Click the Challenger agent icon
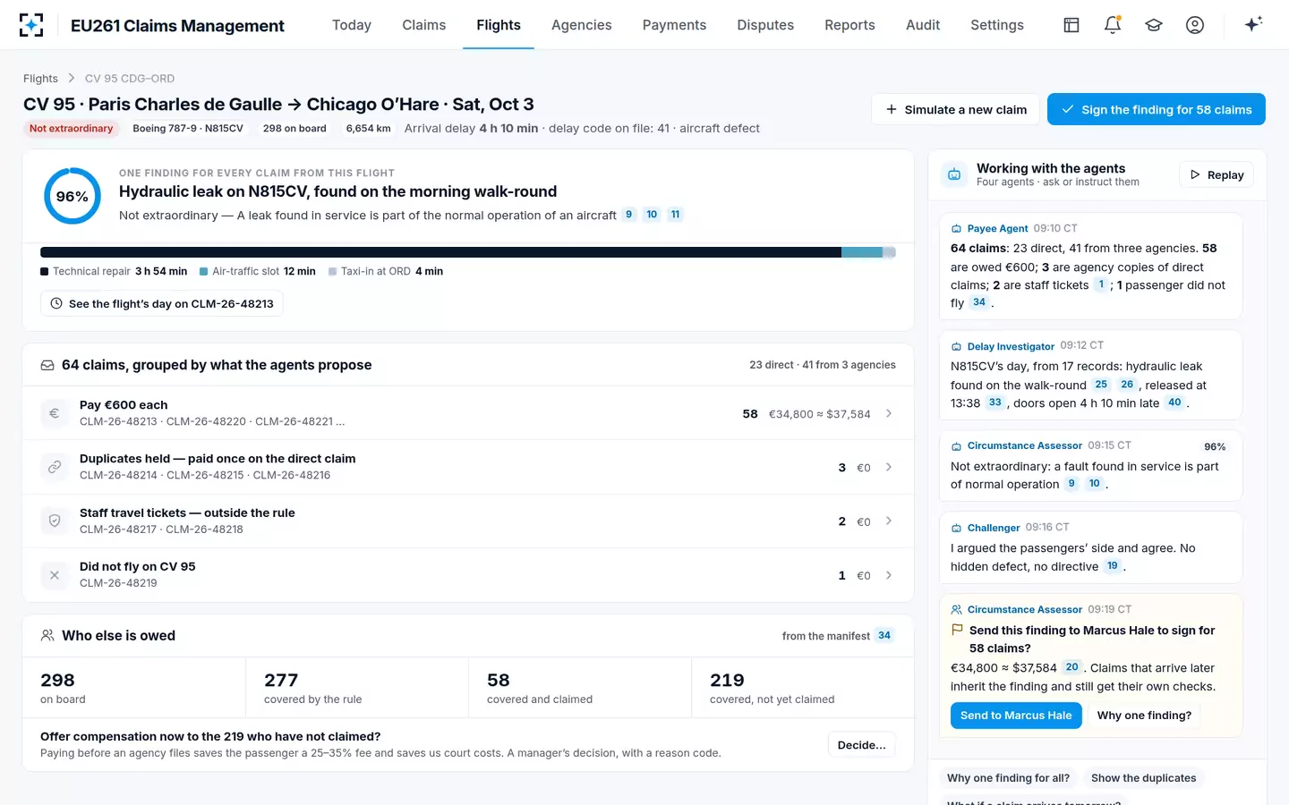Screen dimensions: 1289x805 (956, 528)
